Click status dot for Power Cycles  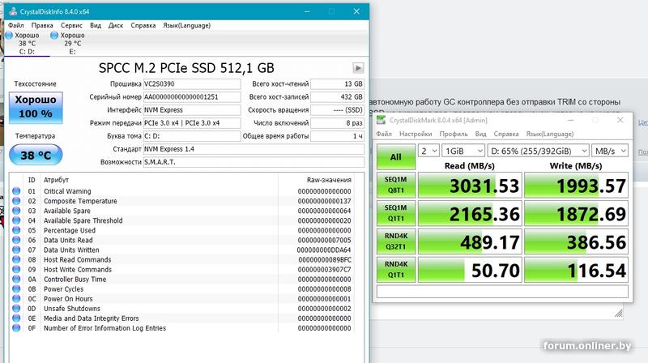click(16, 289)
